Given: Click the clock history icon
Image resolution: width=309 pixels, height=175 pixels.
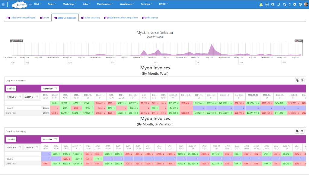Looking at the screenshot, I should 300,4.
